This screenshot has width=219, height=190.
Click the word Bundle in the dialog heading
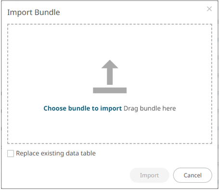[x=47, y=12]
